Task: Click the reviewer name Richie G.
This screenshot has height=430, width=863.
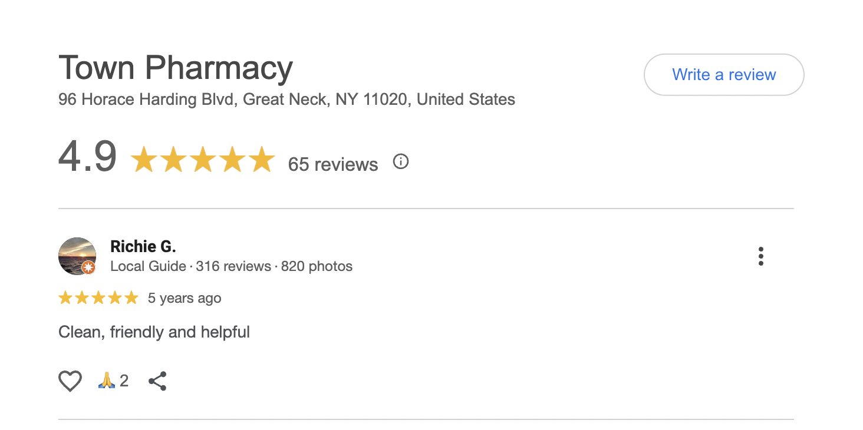Action: point(143,246)
